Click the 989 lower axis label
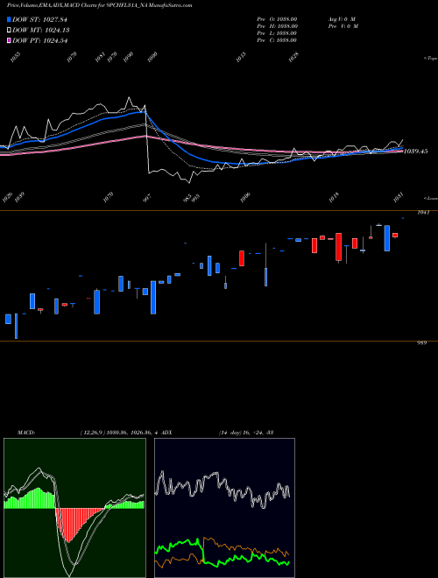Image resolution: width=438 pixels, height=578 pixels. click(x=421, y=342)
